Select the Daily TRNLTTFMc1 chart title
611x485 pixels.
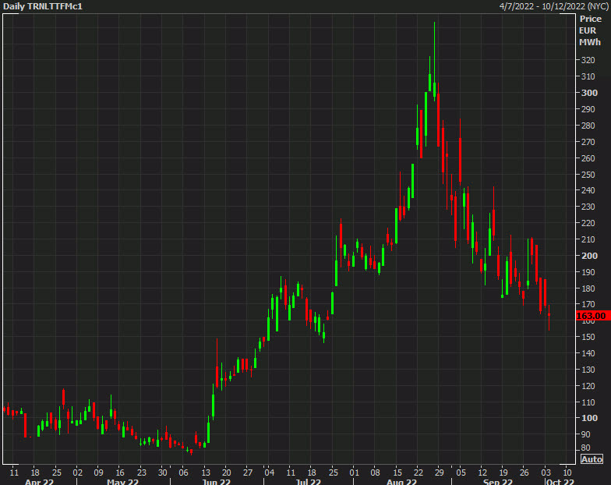(x=44, y=6)
